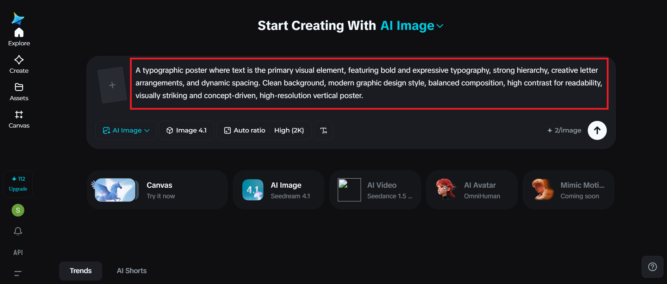This screenshot has width=667, height=284.
Task: Open the AI Image mode dropdown
Action: [126, 130]
